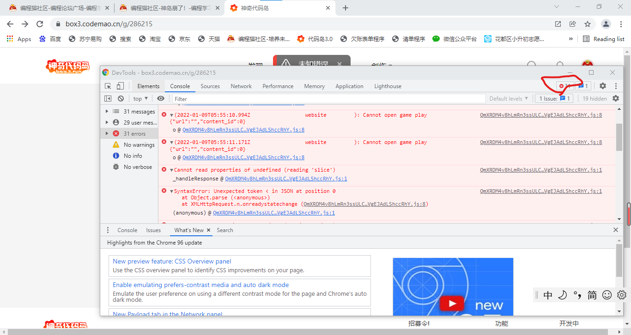
Task: Collapse the 'Cannot read properties' error
Action: pyautogui.click(x=171, y=170)
